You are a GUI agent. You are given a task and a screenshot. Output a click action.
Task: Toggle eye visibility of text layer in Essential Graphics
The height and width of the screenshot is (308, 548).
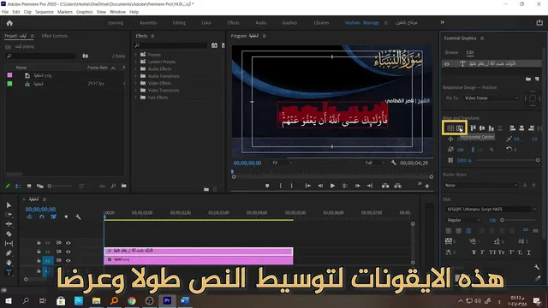[x=447, y=63]
